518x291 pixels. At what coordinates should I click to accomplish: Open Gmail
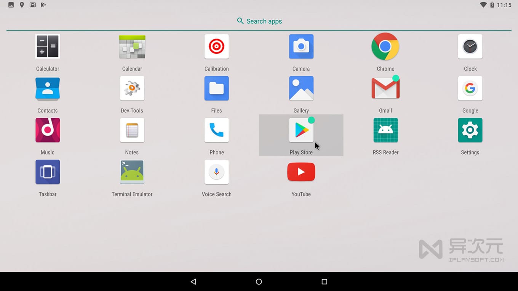[x=385, y=88]
